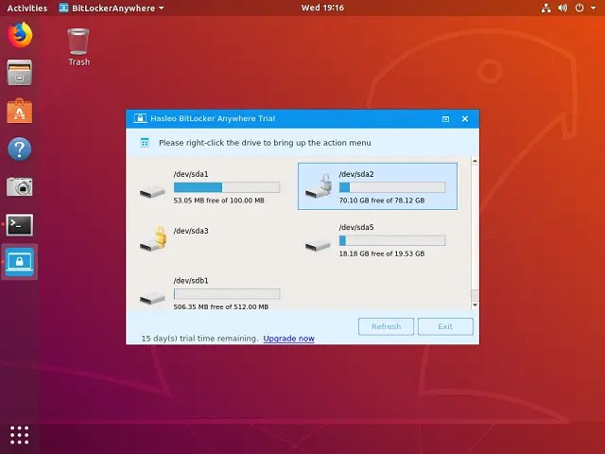Open the volume indicator in top bar
The image size is (605, 454).
[563, 8]
